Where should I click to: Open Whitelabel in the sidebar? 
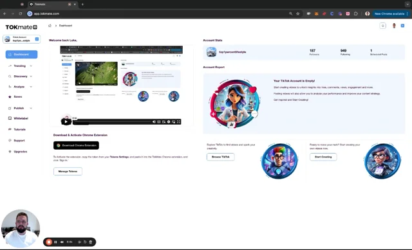tap(18, 118)
